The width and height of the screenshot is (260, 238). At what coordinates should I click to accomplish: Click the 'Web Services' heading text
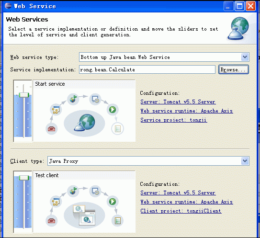pyautogui.click(x=27, y=20)
